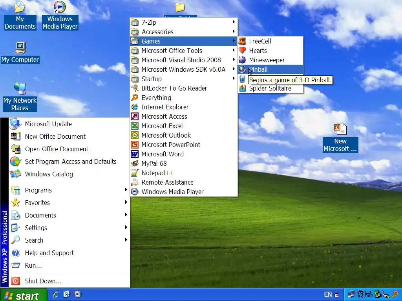Choose Open Office Document

point(69,149)
